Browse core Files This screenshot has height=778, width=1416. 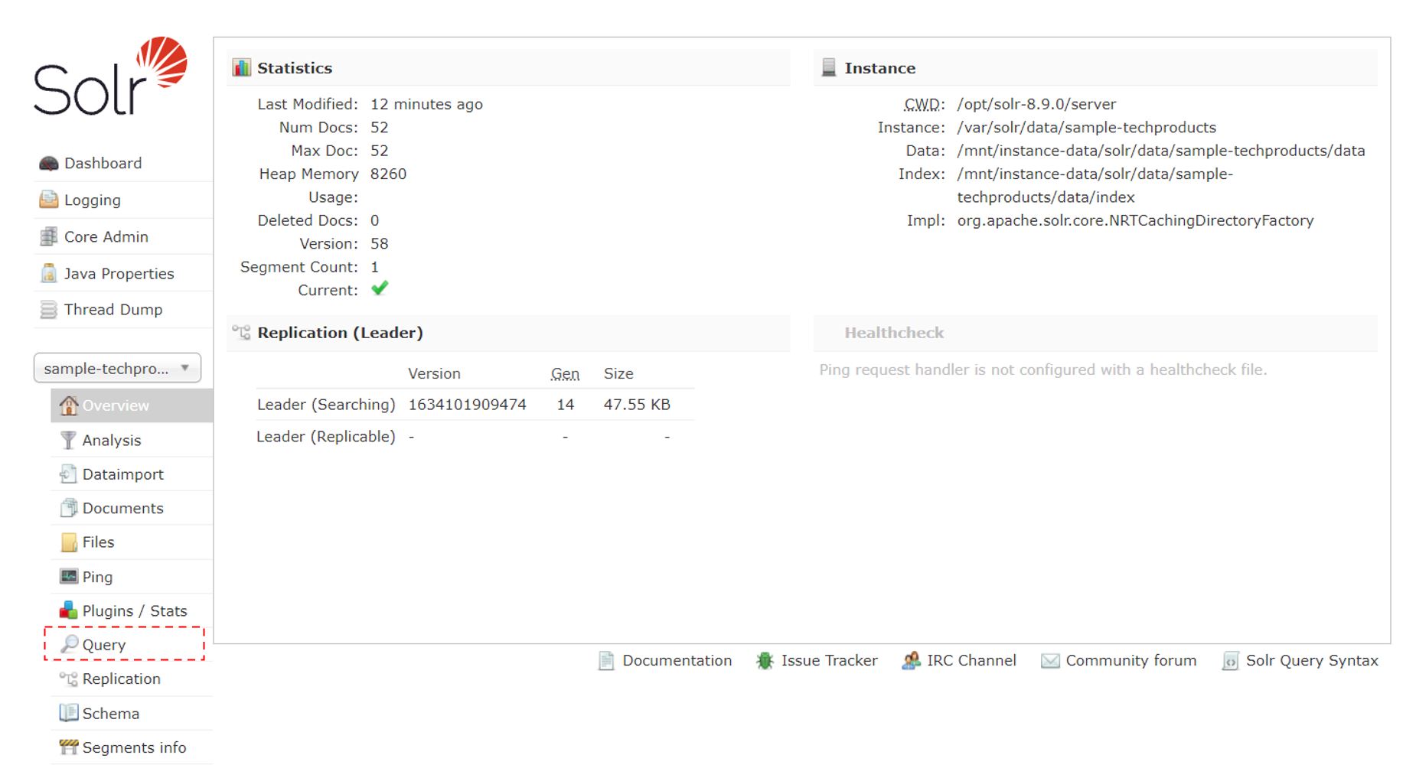pos(98,542)
